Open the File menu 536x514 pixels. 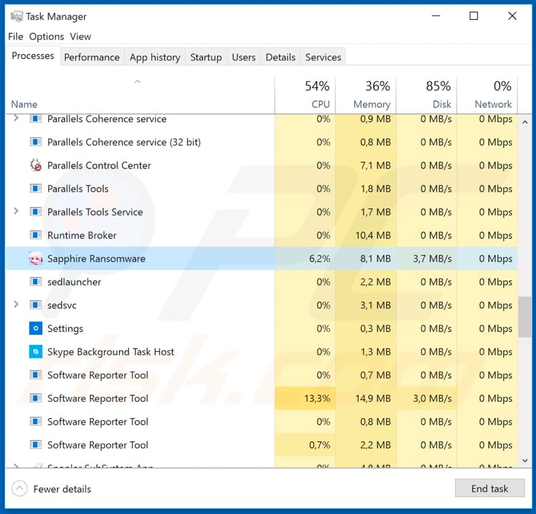(16, 36)
